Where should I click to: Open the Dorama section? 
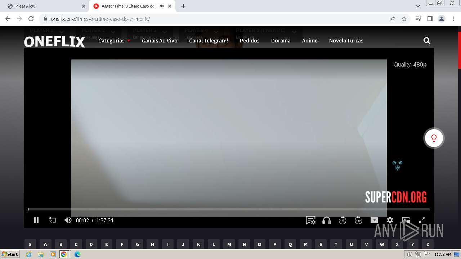281,41
